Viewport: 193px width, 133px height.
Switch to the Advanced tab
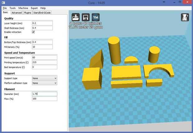(x=16, y=13)
